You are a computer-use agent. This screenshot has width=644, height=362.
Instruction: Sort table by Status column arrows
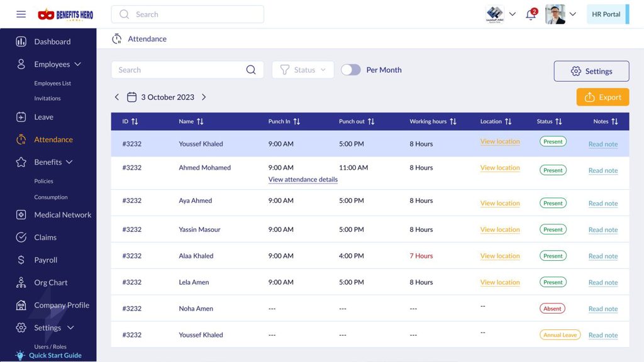[558, 121]
